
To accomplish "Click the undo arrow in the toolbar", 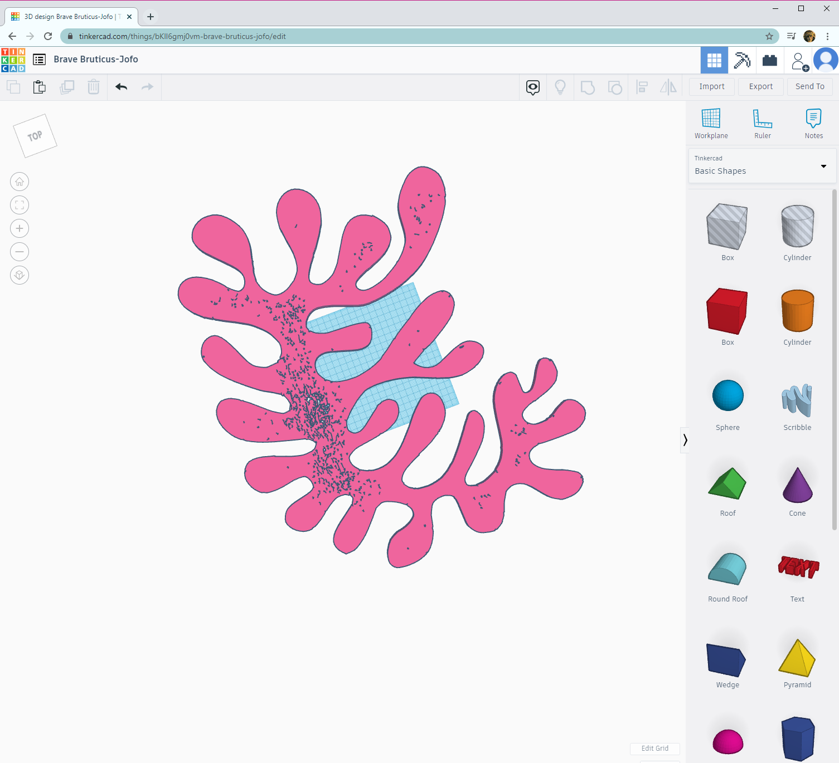I will coord(122,87).
